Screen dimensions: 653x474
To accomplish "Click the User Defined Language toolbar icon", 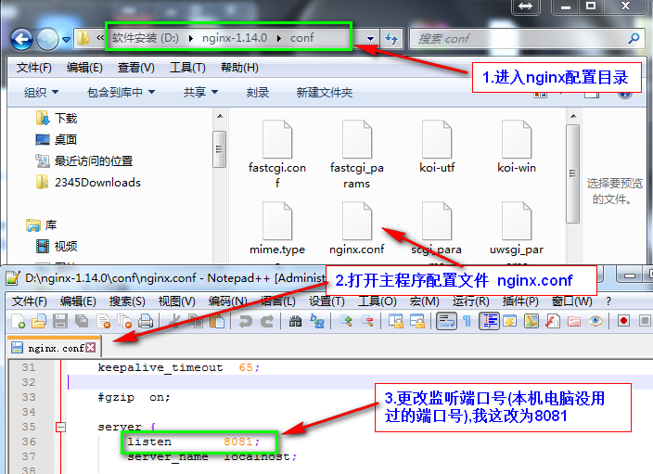I will (510, 321).
